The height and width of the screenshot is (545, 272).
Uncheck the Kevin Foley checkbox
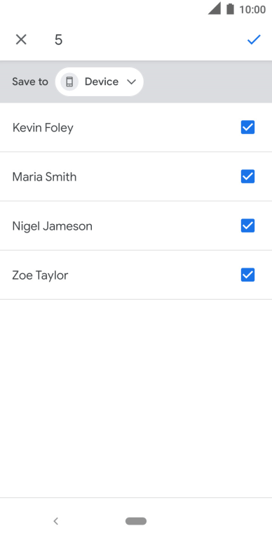point(247,127)
